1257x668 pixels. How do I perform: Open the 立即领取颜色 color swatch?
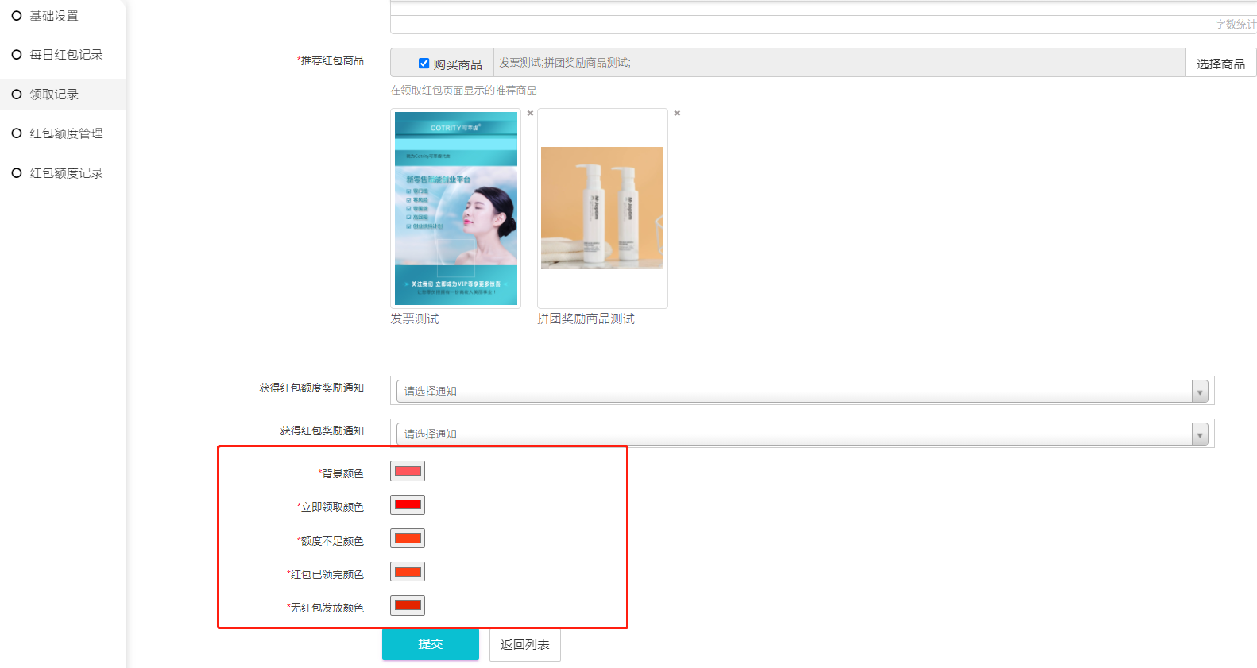[408, 504]
